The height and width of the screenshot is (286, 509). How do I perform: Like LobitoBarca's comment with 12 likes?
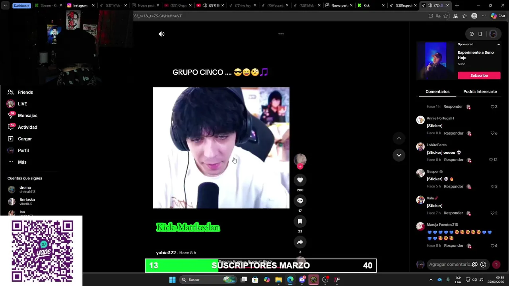pos(491,160)
